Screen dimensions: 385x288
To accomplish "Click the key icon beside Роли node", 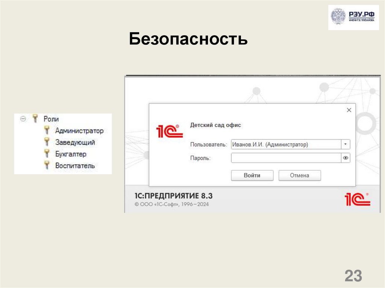I will coord(35,118).
